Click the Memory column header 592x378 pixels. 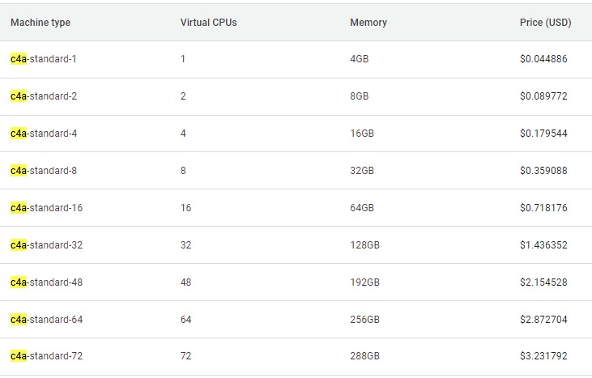pos(368,23)
